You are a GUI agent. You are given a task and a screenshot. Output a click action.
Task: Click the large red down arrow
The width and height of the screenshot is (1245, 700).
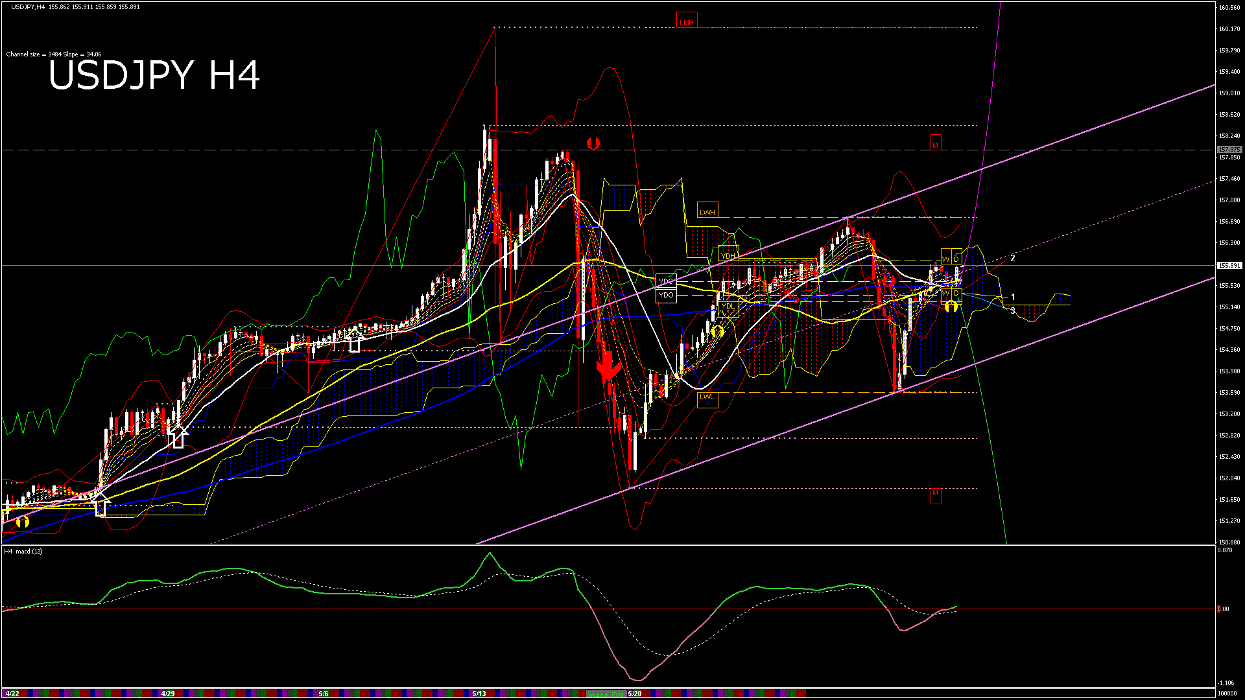pyautogui.click(x=608, y=367)
